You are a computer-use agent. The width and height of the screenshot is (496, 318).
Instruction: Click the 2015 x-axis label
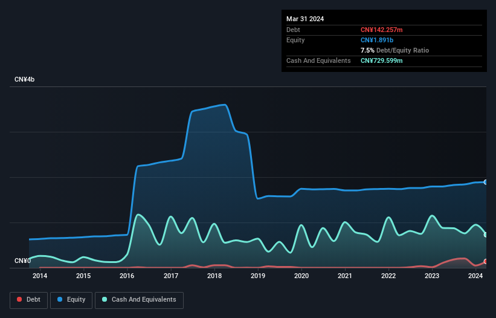pyautogui.click(x=83, y=276)
